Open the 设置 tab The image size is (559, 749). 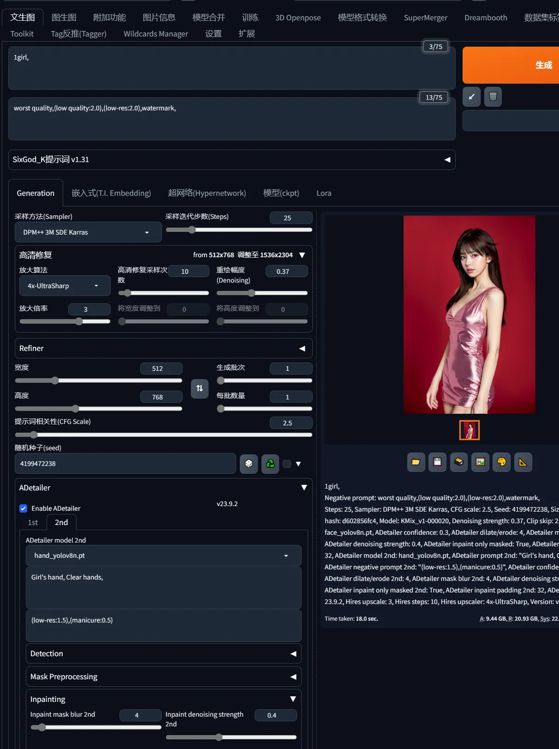(214, 34)
